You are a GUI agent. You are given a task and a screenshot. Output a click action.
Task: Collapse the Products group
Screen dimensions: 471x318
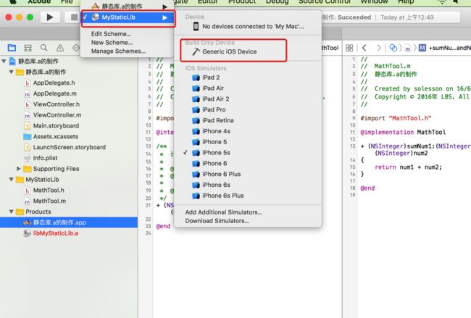point(11,212)
